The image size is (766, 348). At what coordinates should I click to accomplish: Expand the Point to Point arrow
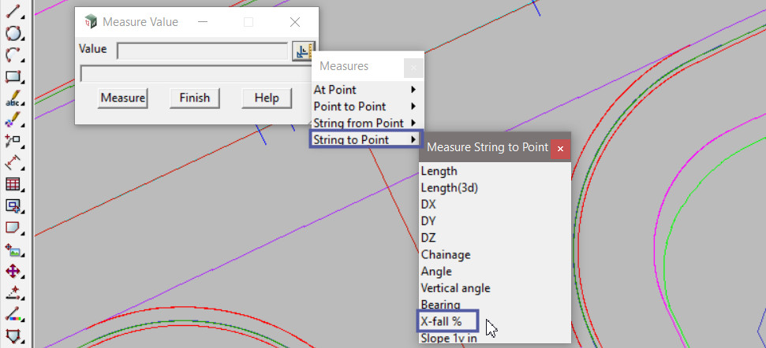414,106
